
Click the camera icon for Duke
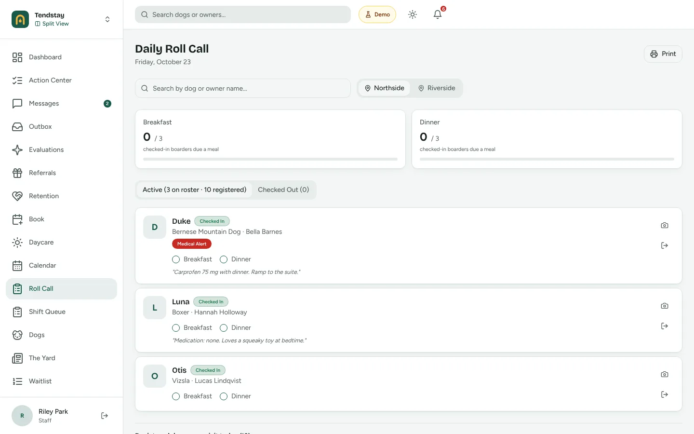pos(665,225)
